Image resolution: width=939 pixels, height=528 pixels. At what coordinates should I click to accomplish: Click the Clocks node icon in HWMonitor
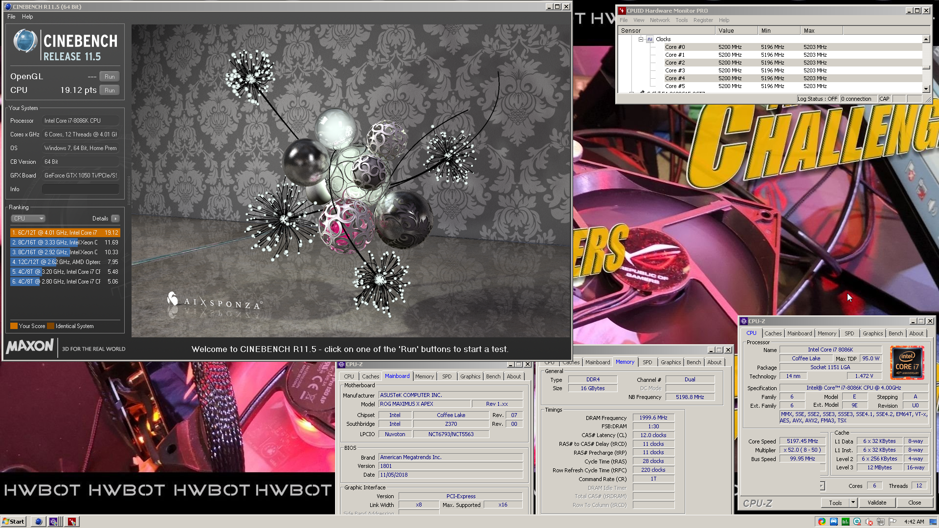pyautogui.click(x=650, y=39)
